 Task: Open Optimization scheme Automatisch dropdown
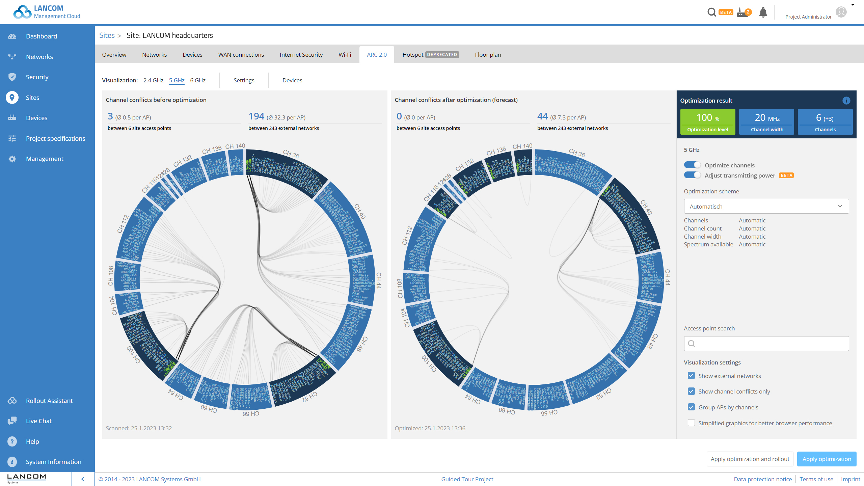[766, 206]
